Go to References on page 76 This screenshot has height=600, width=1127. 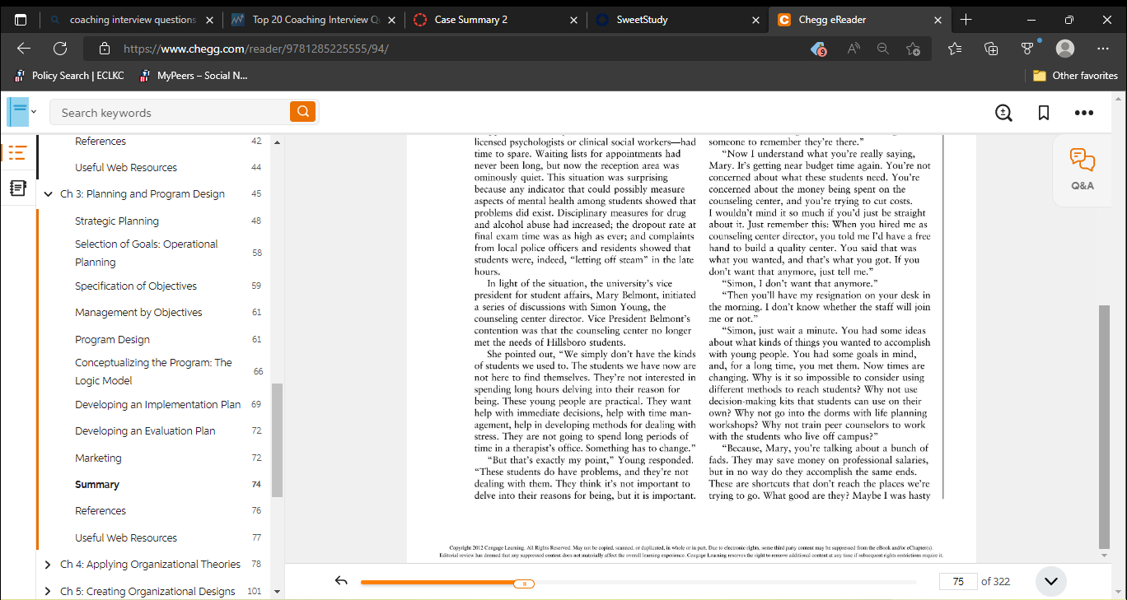pos(101,510)
